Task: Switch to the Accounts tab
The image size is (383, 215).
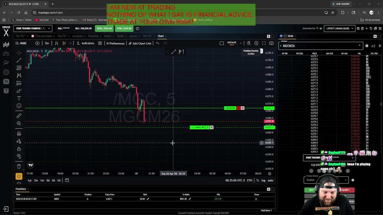Action: [77, 36]
